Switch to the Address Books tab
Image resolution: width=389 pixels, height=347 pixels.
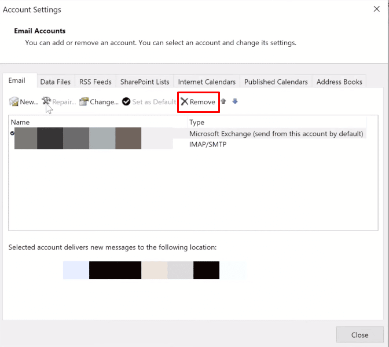[x=339, y=82]
